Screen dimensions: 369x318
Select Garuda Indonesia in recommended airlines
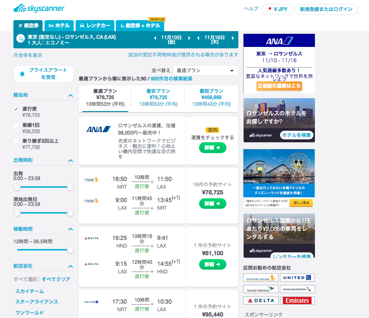click(x=261, y=289)
